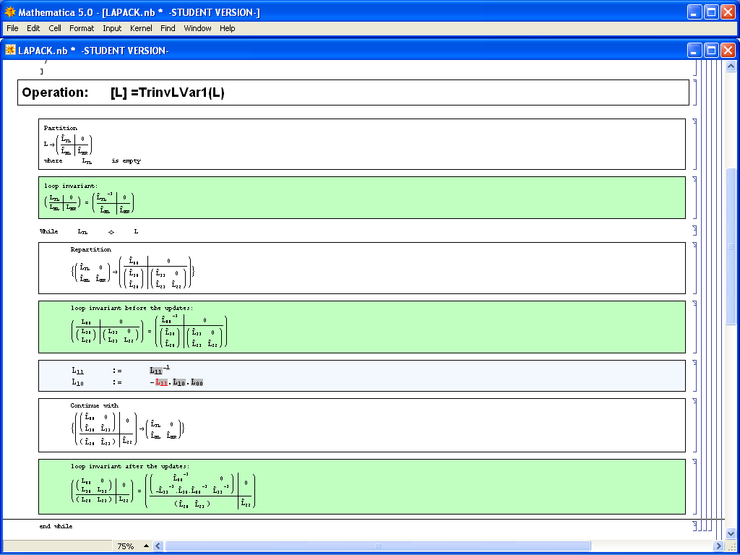Close the Mathematica 5.0 main window
The width and height of the screenshot is (740, 555).
tap(728, 12)
